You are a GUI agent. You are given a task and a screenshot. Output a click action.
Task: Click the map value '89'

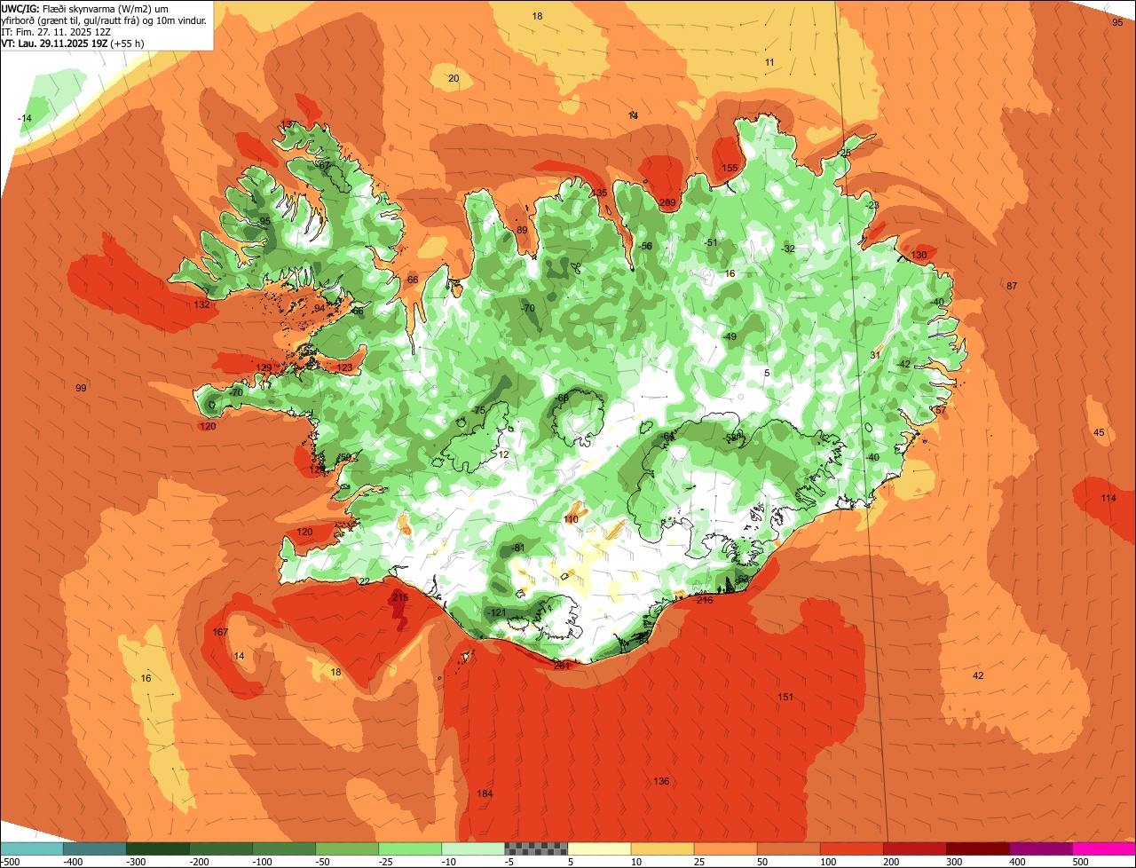(522, 230)
